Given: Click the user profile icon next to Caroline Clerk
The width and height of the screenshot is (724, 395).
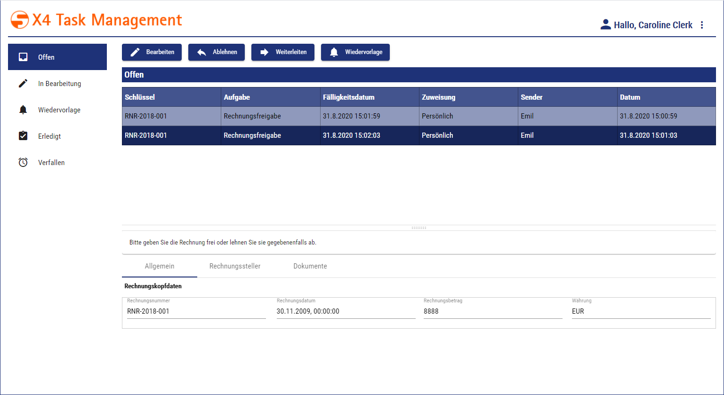Looking at the screenshot, I should pos(605,24).
